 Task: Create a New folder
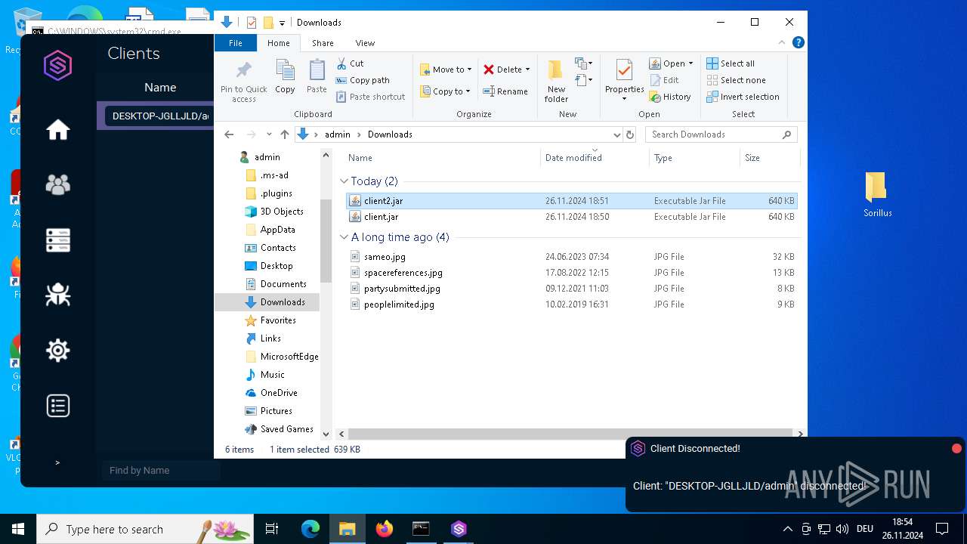click(x=556, y=82)
